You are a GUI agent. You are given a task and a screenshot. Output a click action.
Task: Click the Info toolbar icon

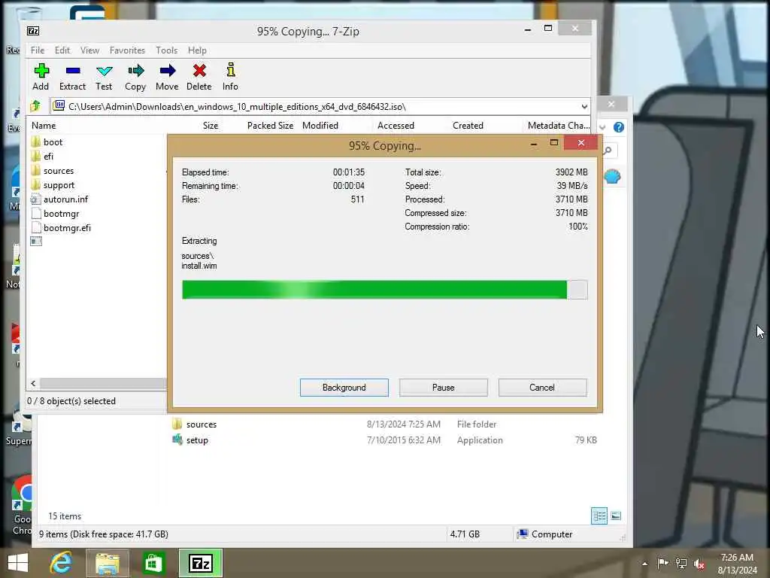click(x=230, y=77)
